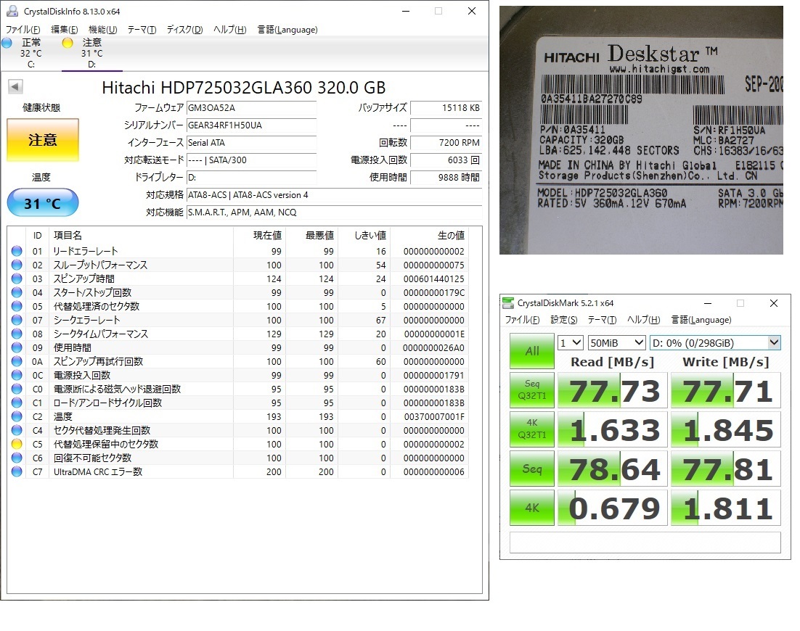Screen dimensions: 800x631
Task: Click the CrystalDiskInfo app icon in title bar
Action: [x=12, y=11]
